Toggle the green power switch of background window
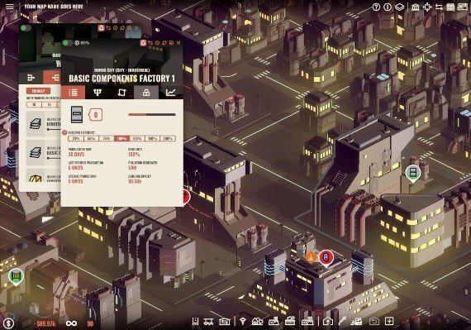The width and height of the screenshot is (471, 330). click(26, 28)
